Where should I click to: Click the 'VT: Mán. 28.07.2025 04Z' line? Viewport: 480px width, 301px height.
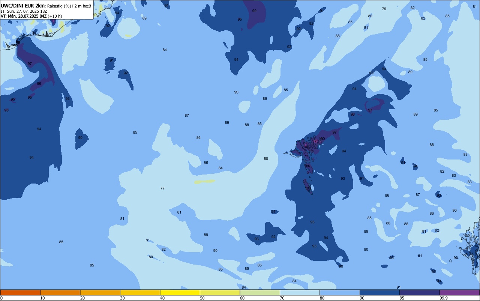23,16
